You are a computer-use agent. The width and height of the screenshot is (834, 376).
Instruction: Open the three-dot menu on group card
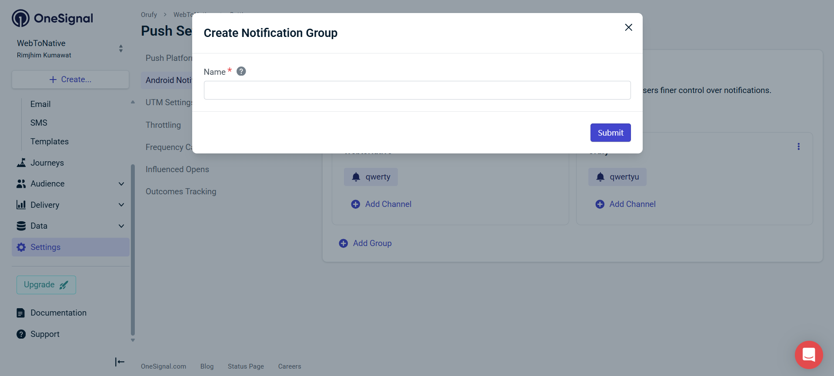(x=798, y=146)
